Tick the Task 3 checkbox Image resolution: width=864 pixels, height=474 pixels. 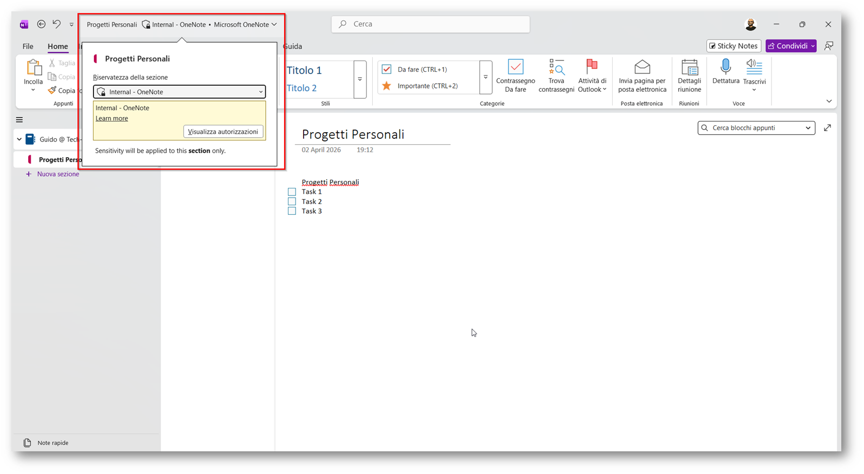pyautogui.click(x=292, y=211)
